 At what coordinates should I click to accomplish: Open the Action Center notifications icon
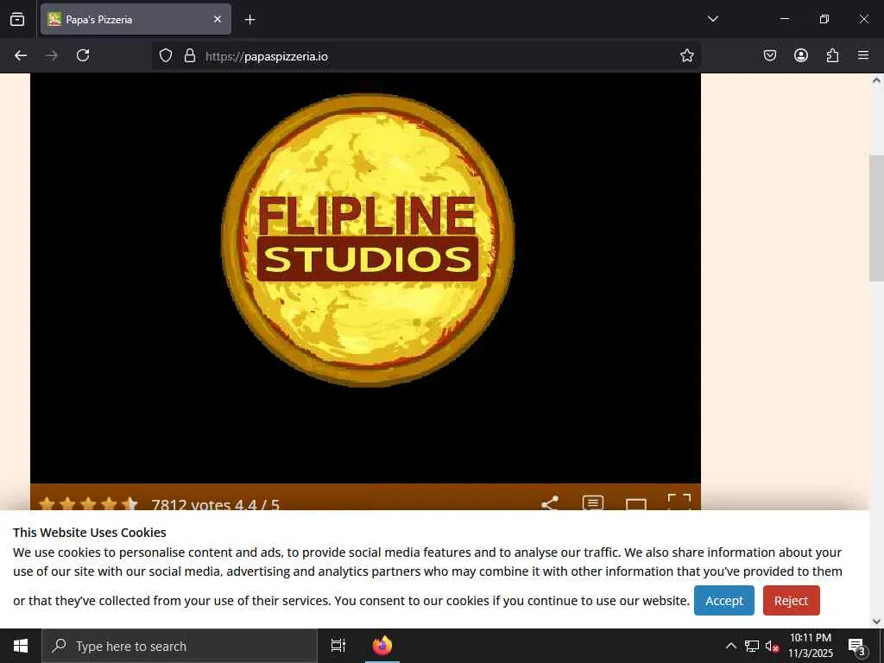coord(856,646)
